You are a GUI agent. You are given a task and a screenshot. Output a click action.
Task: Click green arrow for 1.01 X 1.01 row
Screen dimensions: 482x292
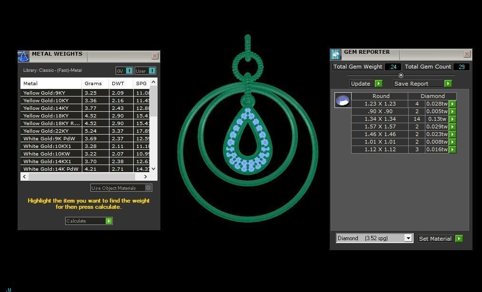[x=452, y=142]
